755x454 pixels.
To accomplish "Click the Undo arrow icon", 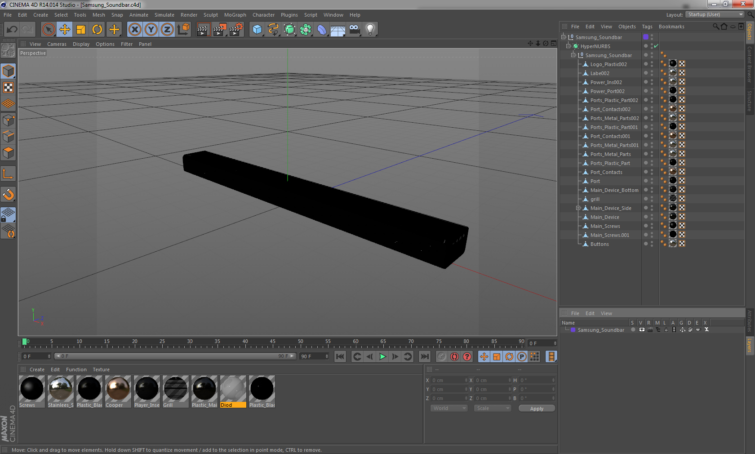I will pos(12,30).
